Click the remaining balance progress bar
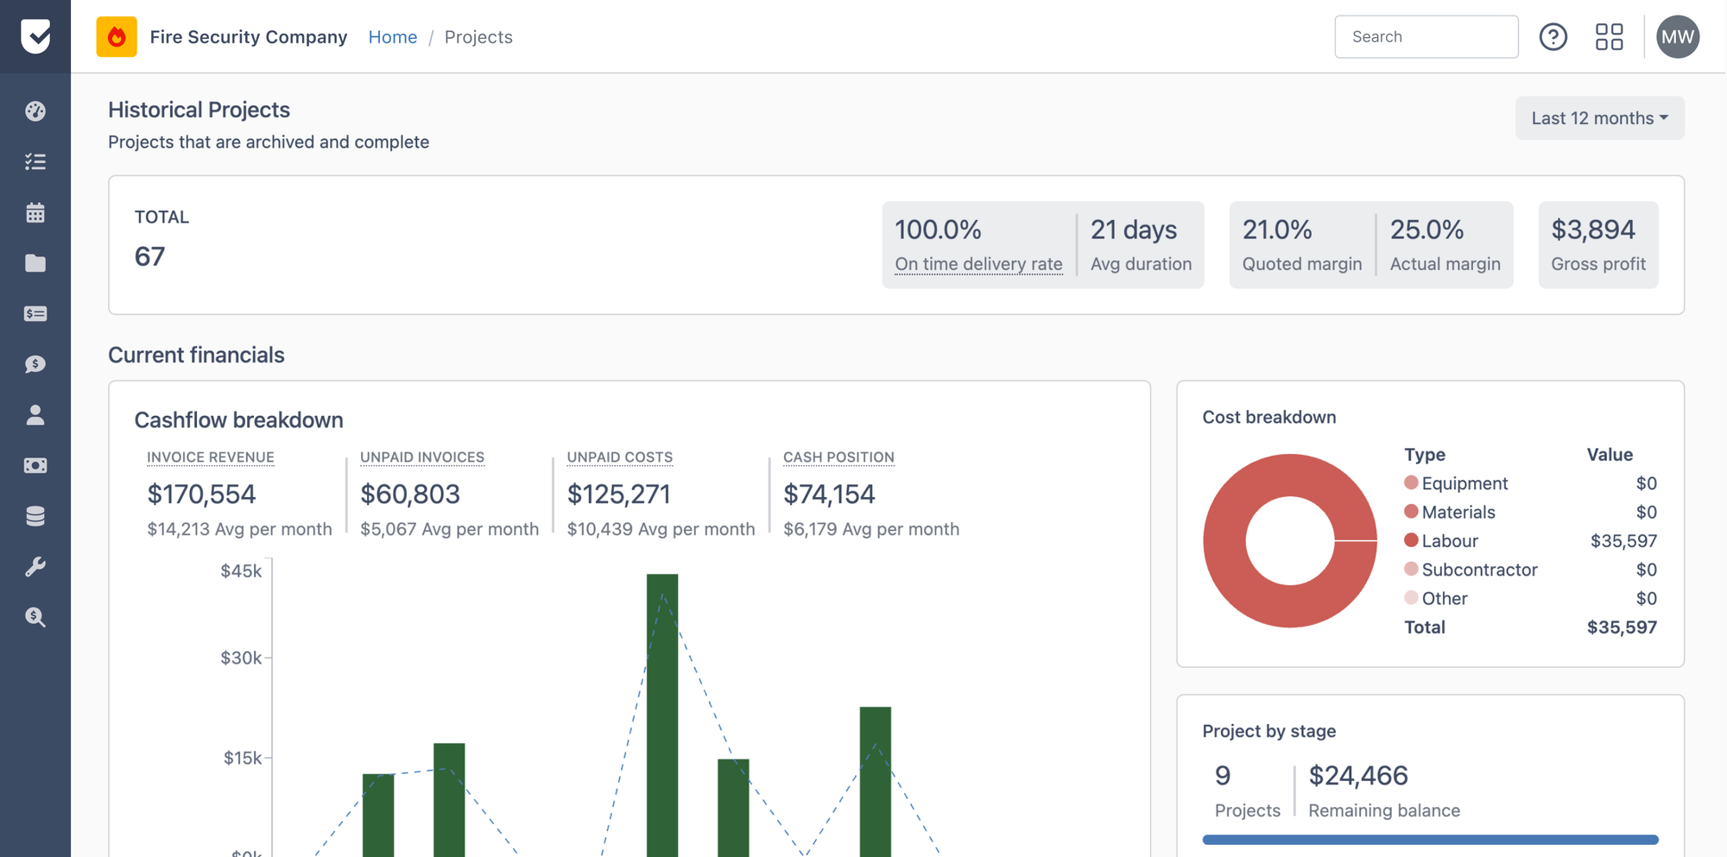The image size is (1727, 857). (x=1429, y=839)
